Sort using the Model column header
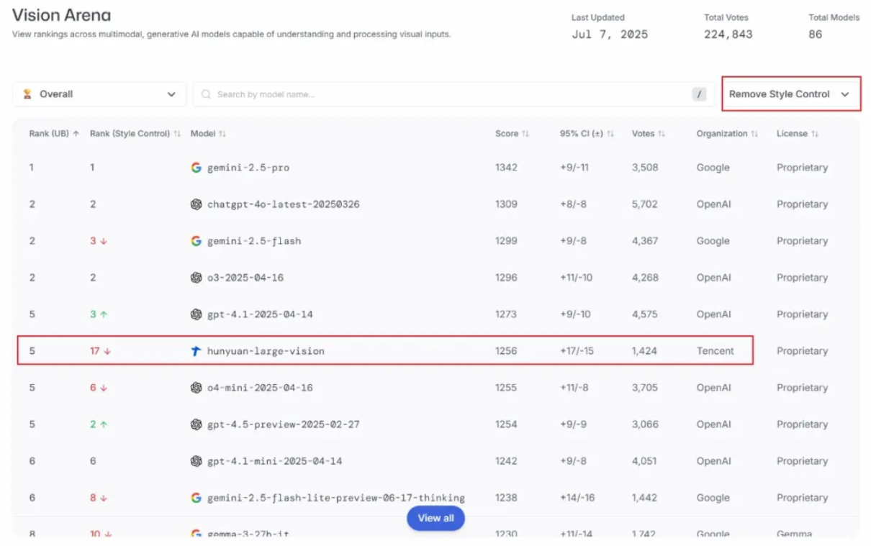Viewport: 871px width, 546px height. 222,134
